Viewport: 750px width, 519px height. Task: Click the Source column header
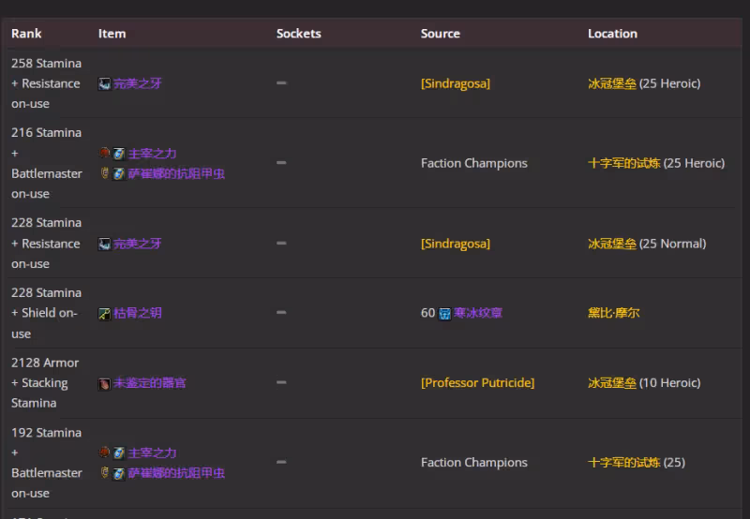440,34
